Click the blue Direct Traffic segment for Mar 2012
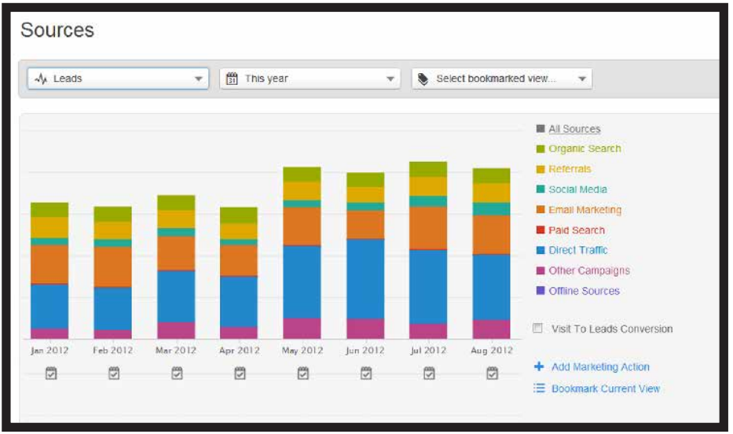This screenshot has width=733, height=434. click(x=176, y=296)
